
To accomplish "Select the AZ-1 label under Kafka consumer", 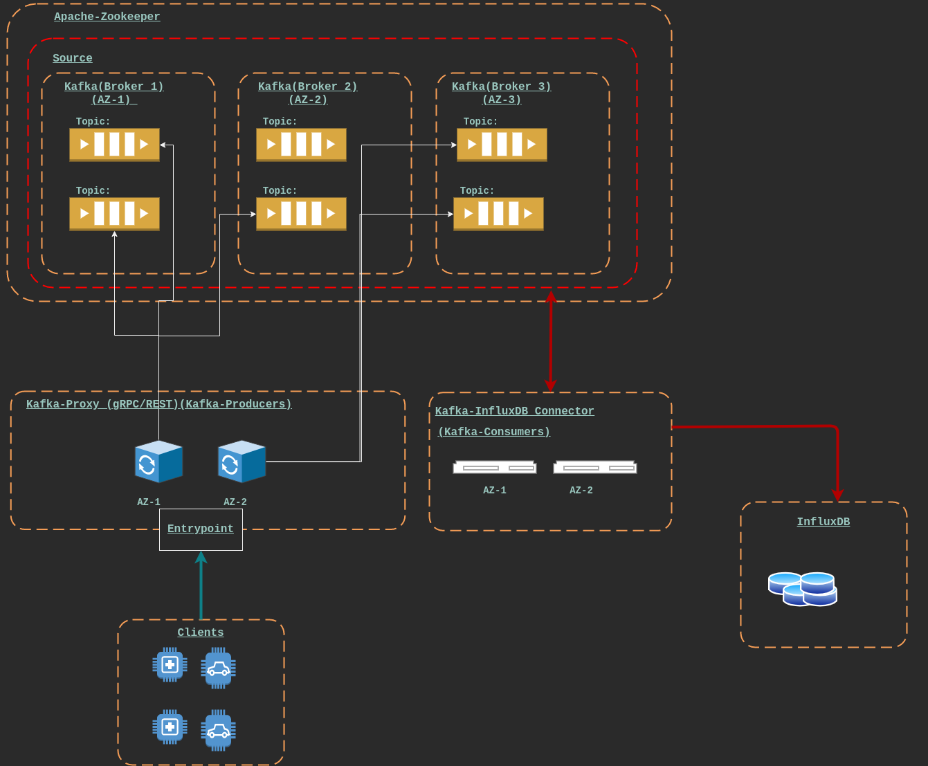I will click(x=495, y=490).
